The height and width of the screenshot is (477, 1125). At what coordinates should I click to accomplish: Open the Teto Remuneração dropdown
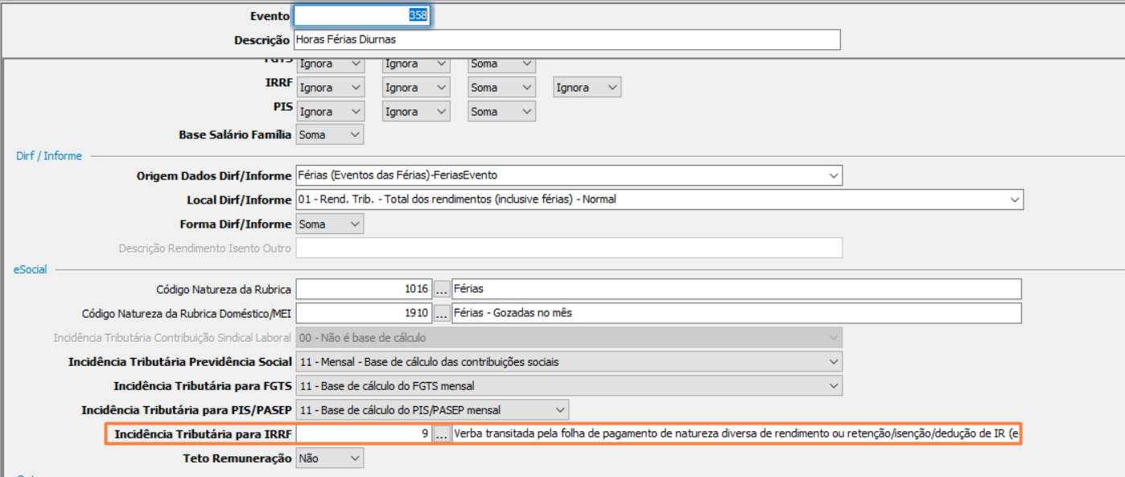click(330, 458)
